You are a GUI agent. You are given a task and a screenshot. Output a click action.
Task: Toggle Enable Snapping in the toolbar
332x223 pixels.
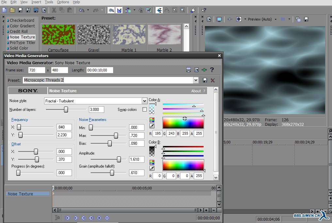111,10
